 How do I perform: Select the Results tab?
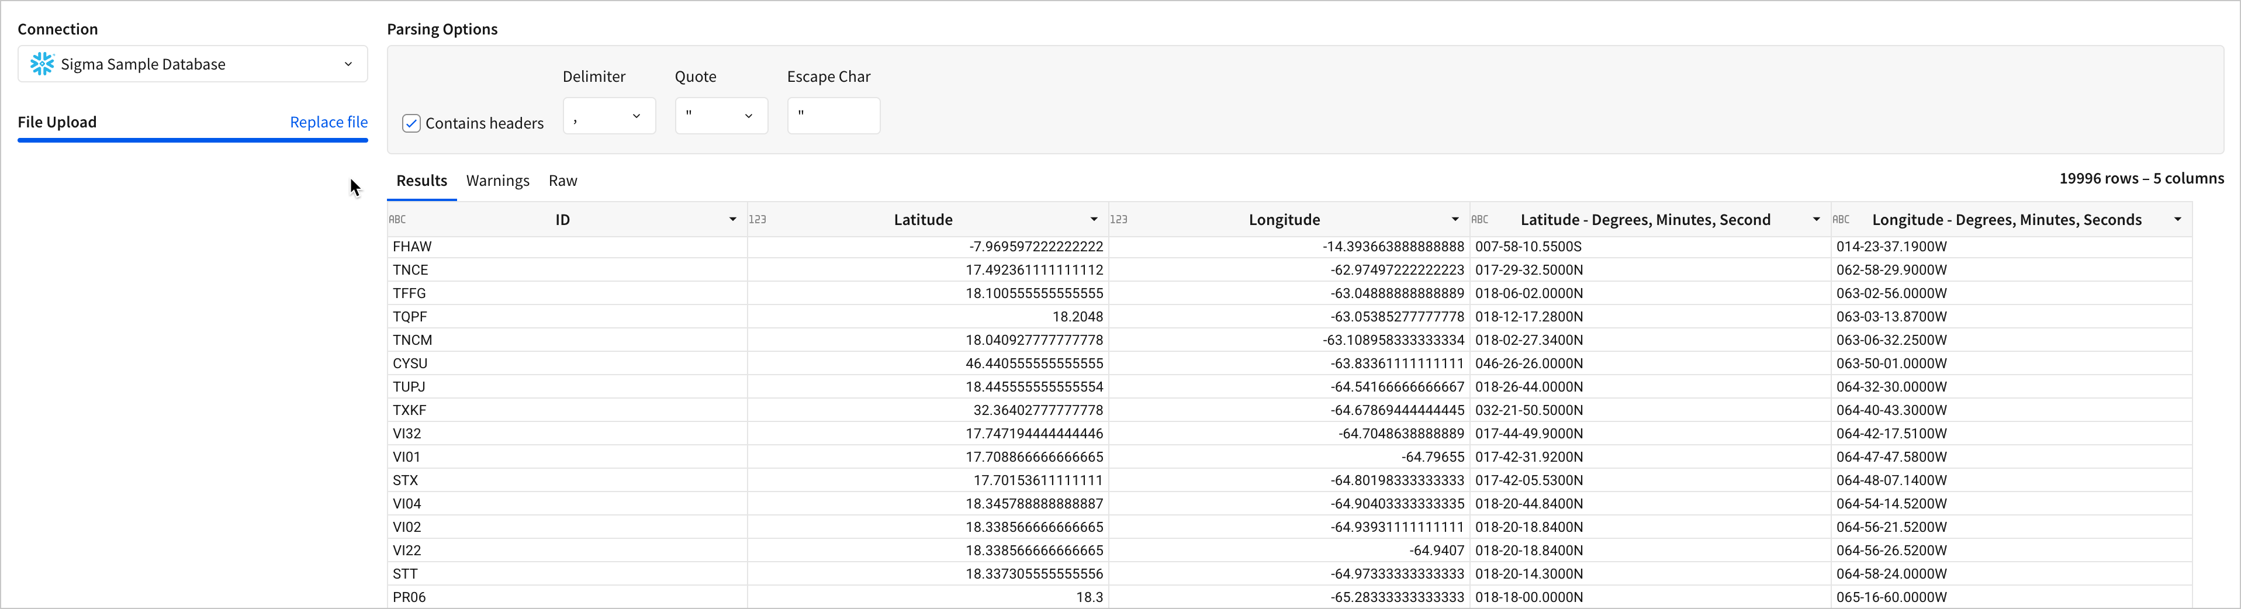[421, 181]
